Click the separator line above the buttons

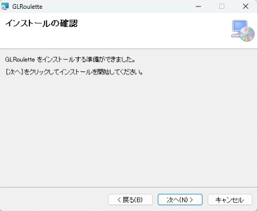[129, 187]
